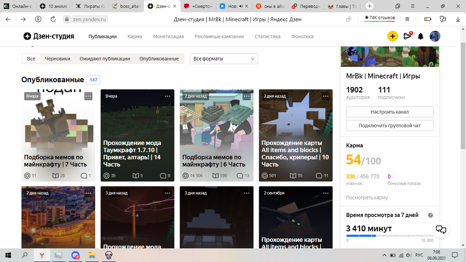Click the РУС language indicator

point(419,255)
